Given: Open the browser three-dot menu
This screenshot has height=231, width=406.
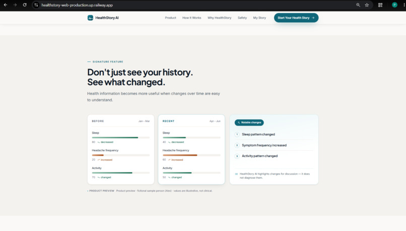Looking at the screenshot, I should pyautogui.click(x=404, y=5).
